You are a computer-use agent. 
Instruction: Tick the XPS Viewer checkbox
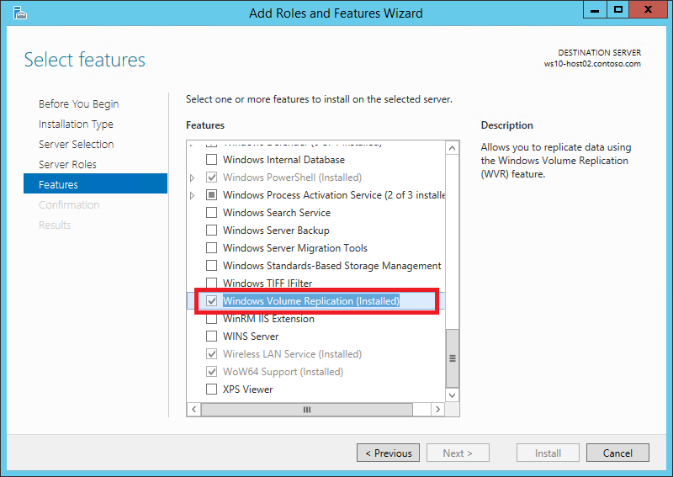tap(212, 389)
